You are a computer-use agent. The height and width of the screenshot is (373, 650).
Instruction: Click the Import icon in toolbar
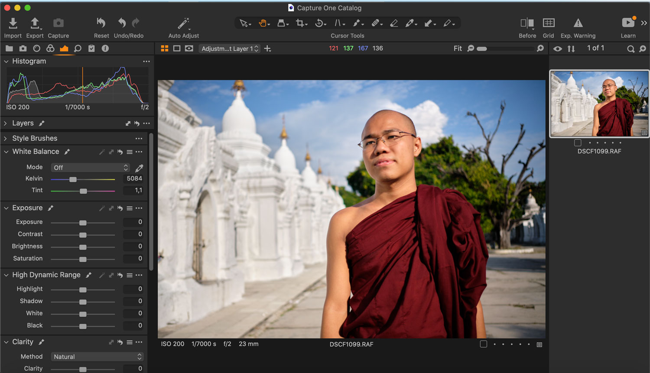[13, 23]
